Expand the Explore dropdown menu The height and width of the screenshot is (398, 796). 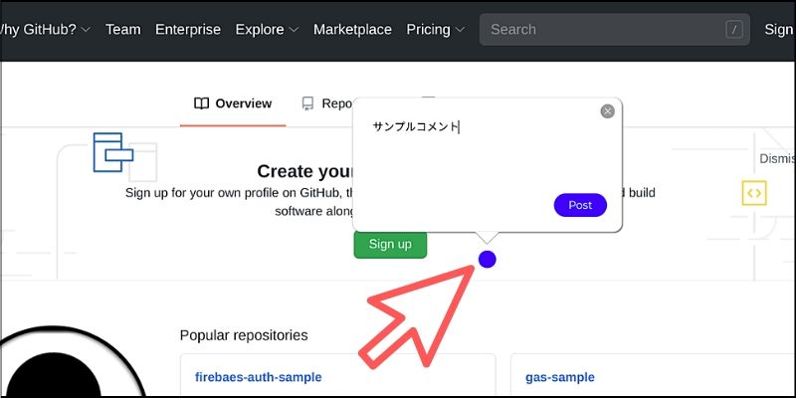(x=267, y=30)
